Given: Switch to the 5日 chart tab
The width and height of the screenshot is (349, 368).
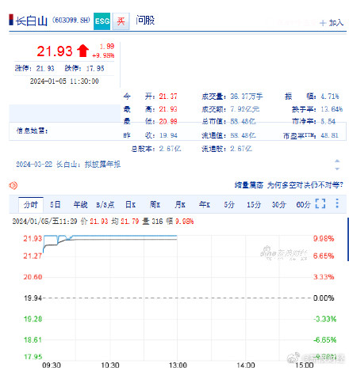Looking at the screenshot, I should coord(56,205).
